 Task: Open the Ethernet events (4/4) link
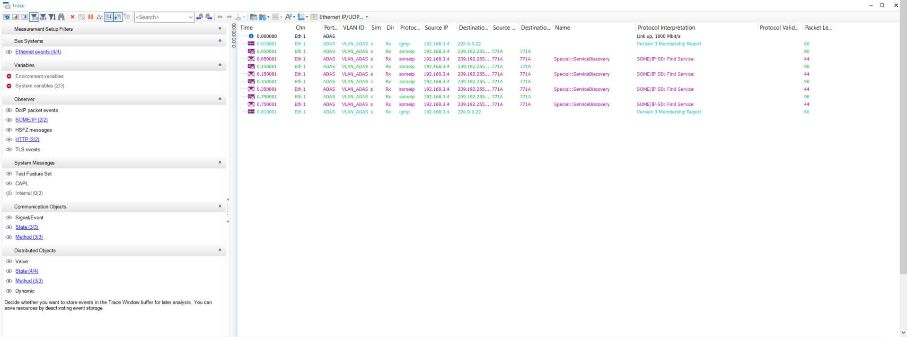38,52
